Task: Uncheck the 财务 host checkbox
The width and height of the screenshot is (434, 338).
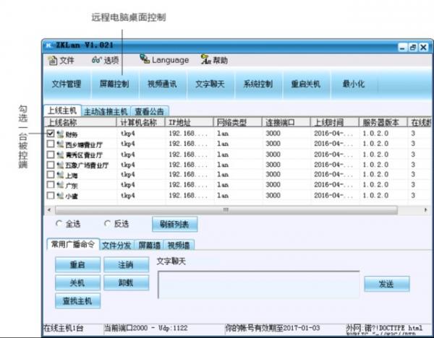Action: [x=50, y=134]
